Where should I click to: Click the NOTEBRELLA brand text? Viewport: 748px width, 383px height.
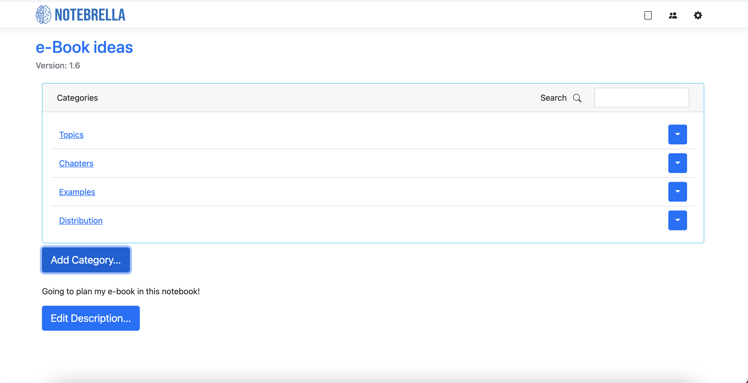[90, 15]
